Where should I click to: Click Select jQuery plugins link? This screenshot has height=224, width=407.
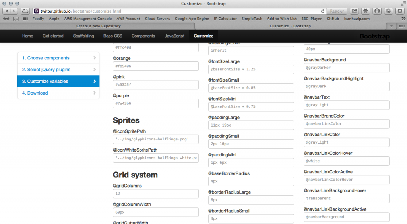click(46, 70)
